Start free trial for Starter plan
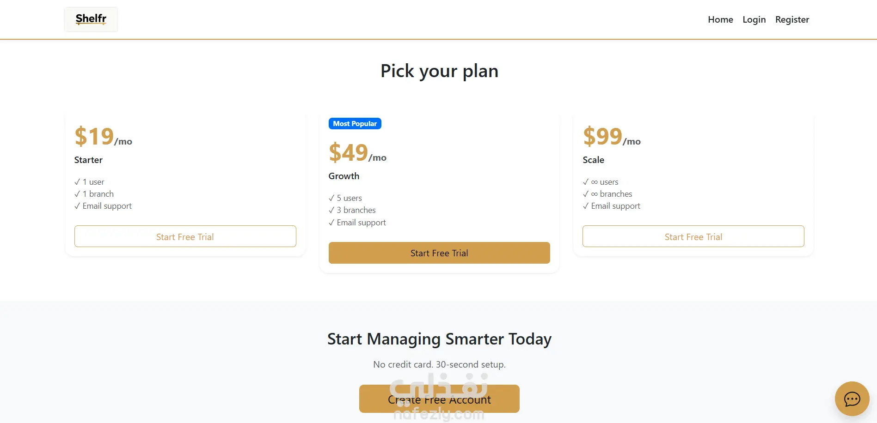Image resolution: width=877 pixels, height=423 pixels. [185, 236]
